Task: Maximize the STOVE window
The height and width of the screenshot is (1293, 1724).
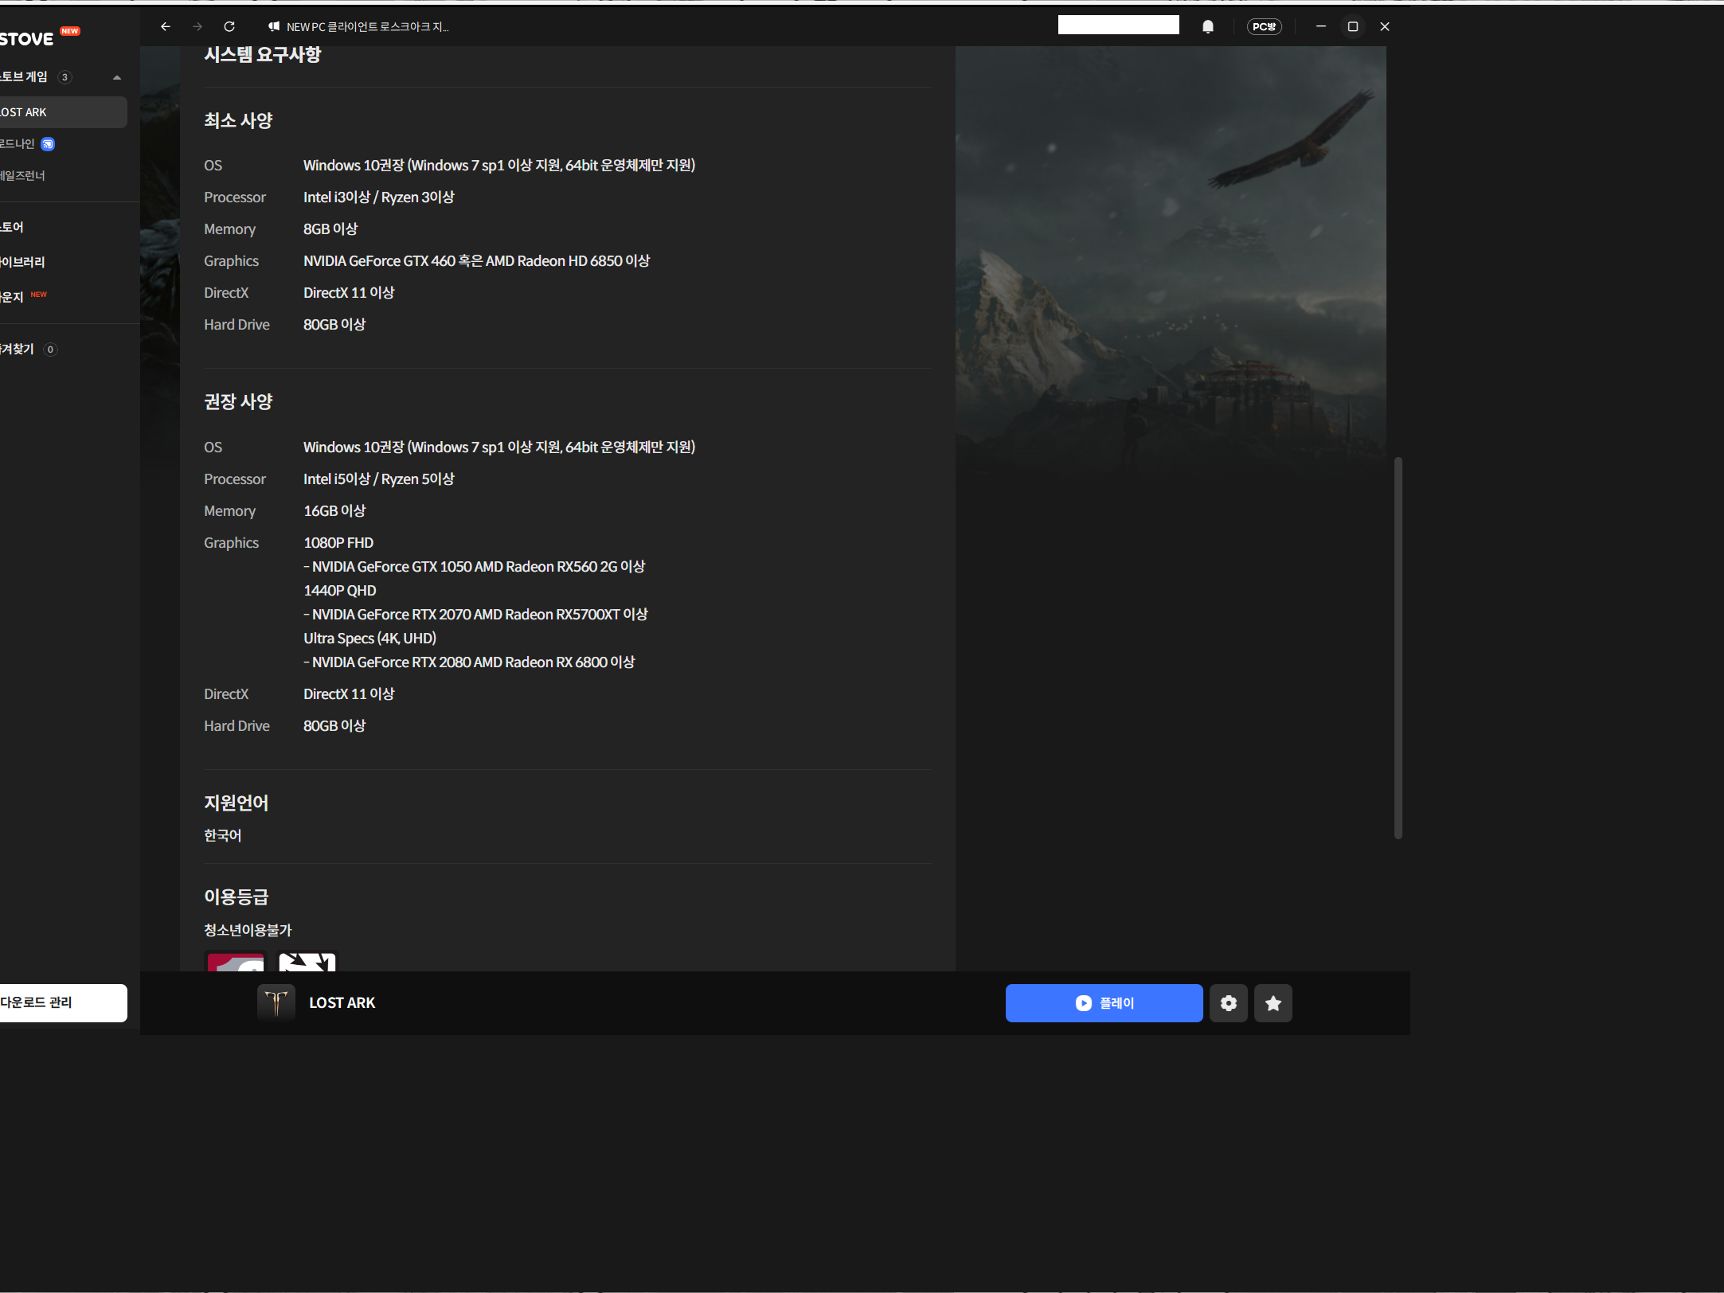Action: 1352,26
